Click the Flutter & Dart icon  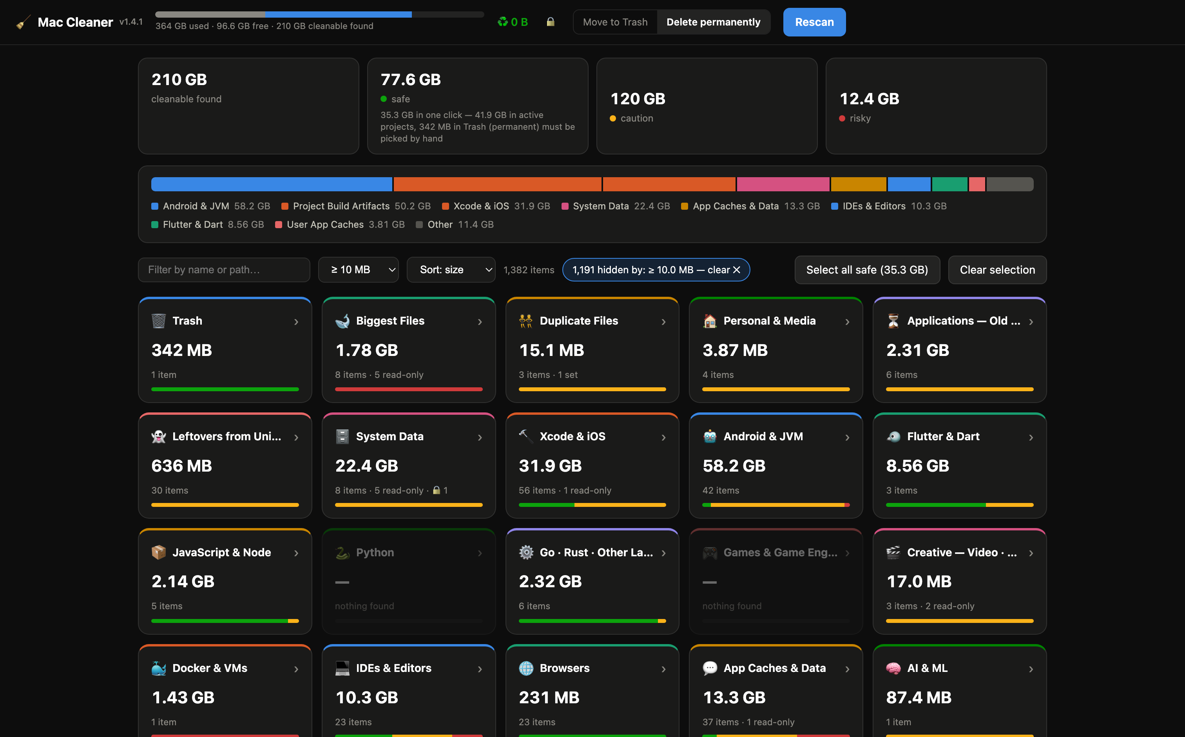893,436
